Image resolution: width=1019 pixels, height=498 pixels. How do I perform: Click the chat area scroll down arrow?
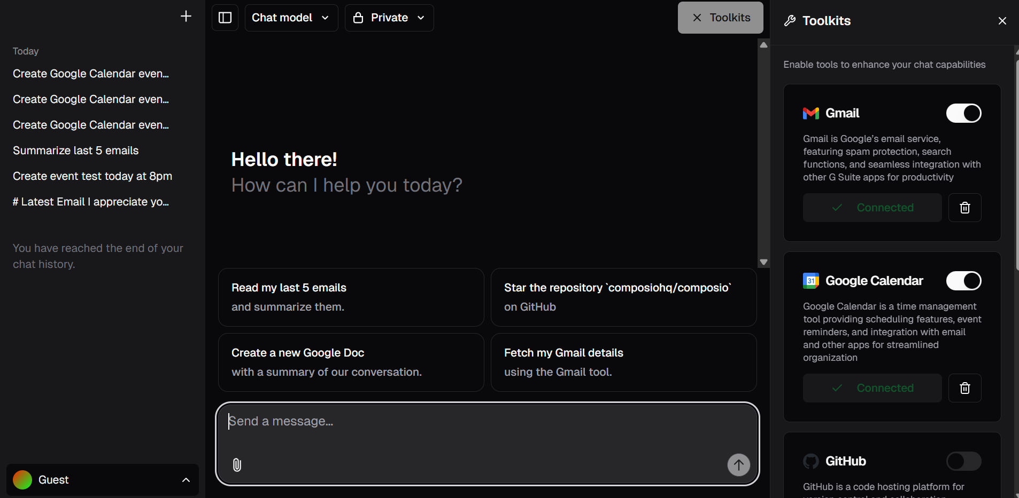click(763, 262)
